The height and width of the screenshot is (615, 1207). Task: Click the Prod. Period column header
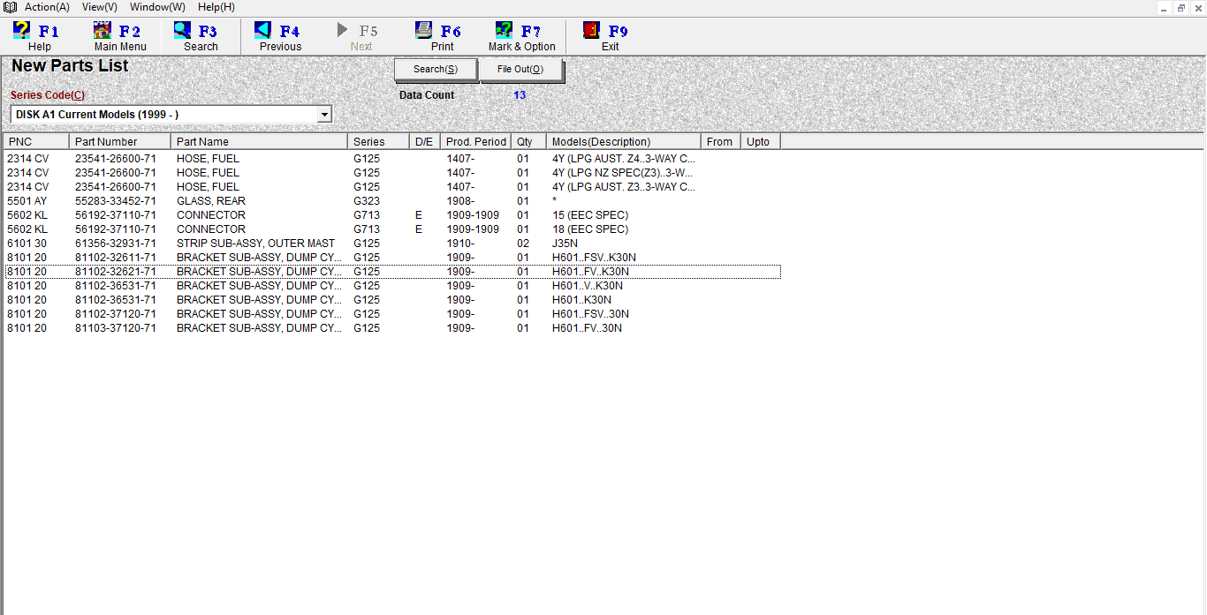click(476, 142)
